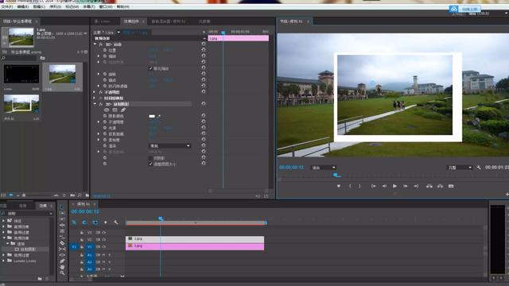Click the program monitor playhead scrubber
Screen dimensions: 509x286
pyautogui.click(x=336, y=176)
